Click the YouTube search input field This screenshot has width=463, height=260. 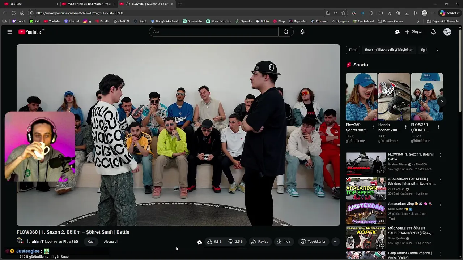213,32
